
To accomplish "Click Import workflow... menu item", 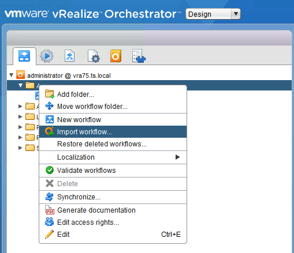I will 113,132.
